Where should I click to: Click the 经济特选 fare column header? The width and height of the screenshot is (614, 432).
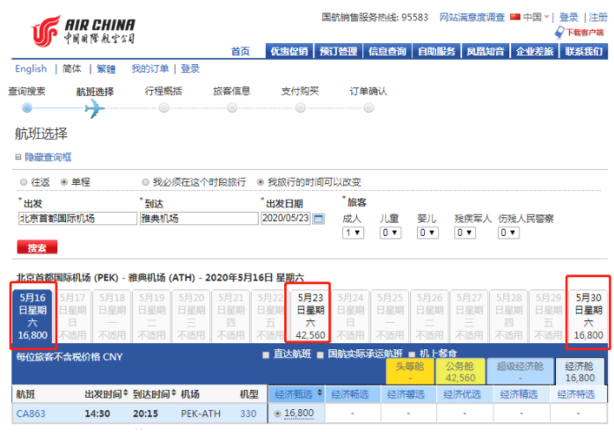point(578,394)
